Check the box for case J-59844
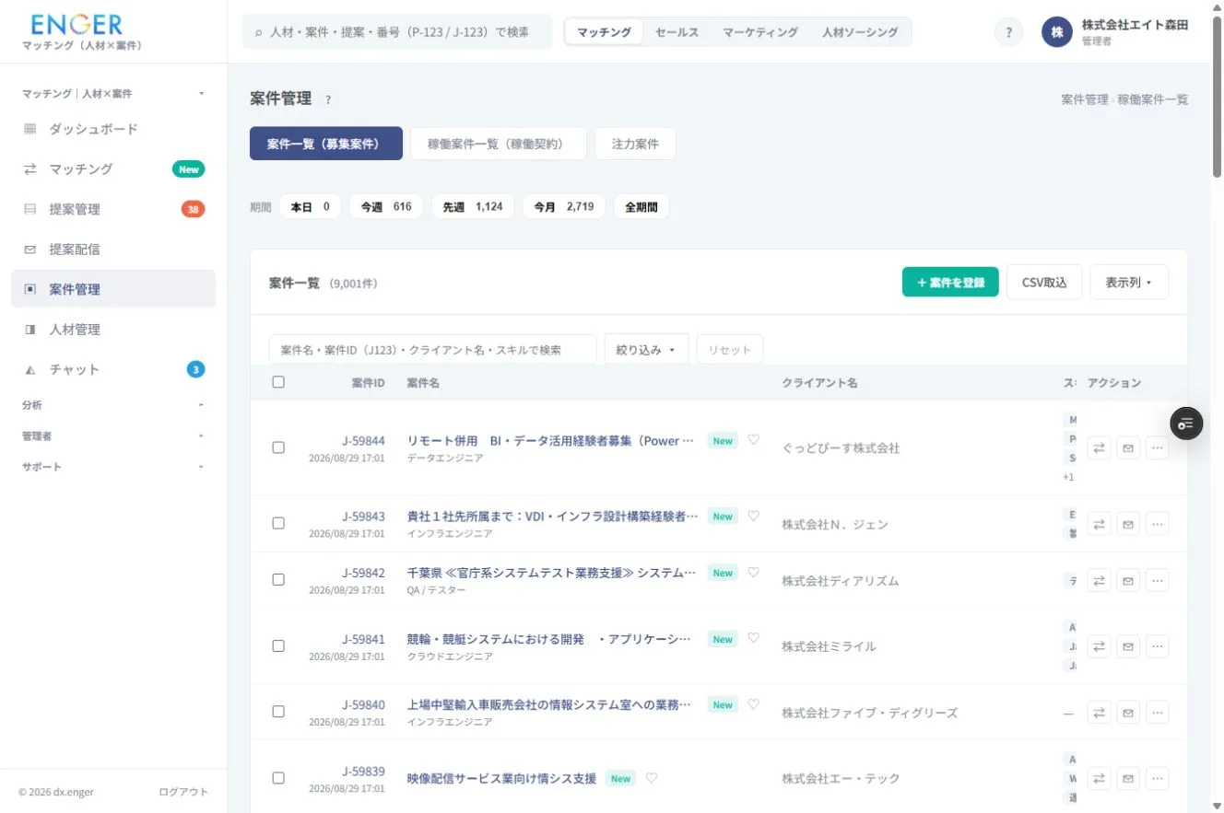 278,447
